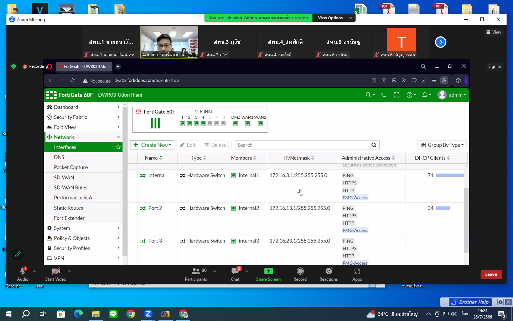513x321 pixels.
Task: Click the interface Search field
Action: [301, 145]
